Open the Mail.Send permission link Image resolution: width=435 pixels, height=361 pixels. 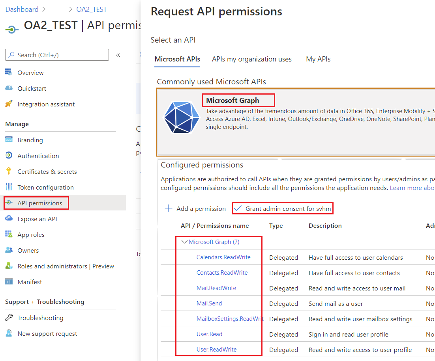[x=209, y=303]
